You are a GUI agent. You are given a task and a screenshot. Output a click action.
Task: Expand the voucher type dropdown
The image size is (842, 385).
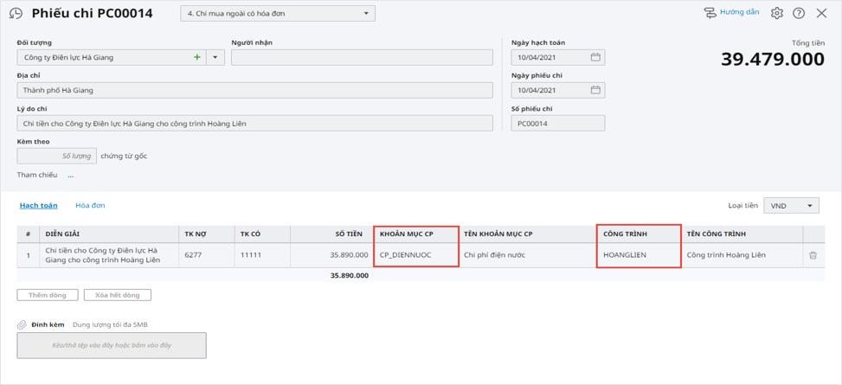click(x=366, y=14)
